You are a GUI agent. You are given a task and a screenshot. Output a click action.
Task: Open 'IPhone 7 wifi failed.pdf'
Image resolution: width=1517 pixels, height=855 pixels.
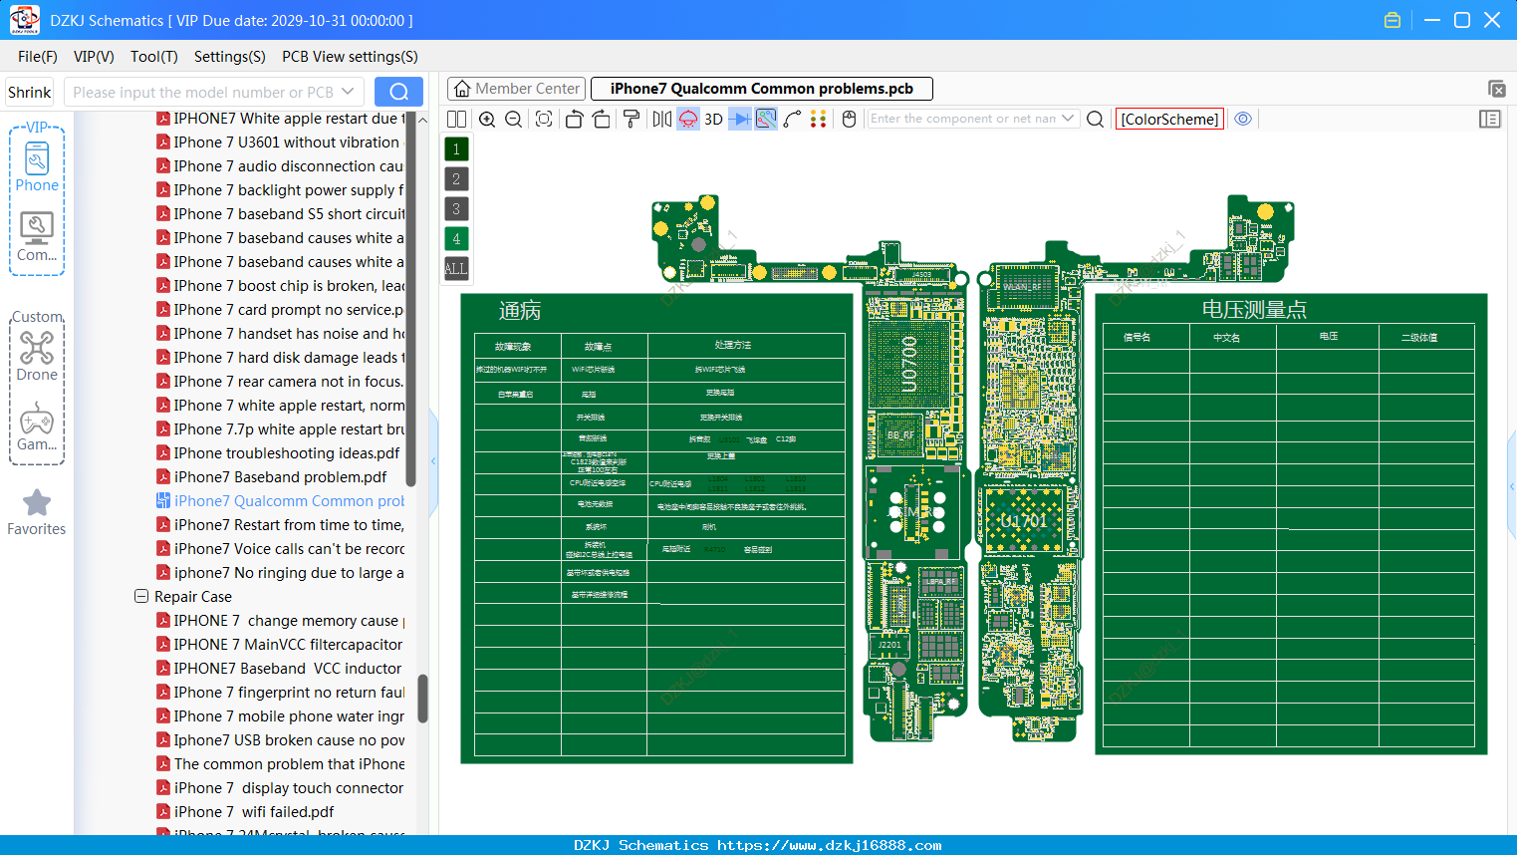coord(245,812)
